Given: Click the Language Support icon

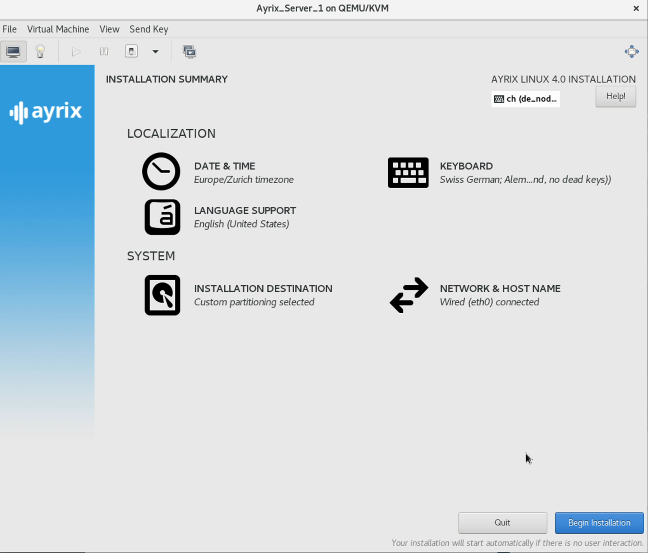Looking at the screenshot, I should [x=163, y=217].
